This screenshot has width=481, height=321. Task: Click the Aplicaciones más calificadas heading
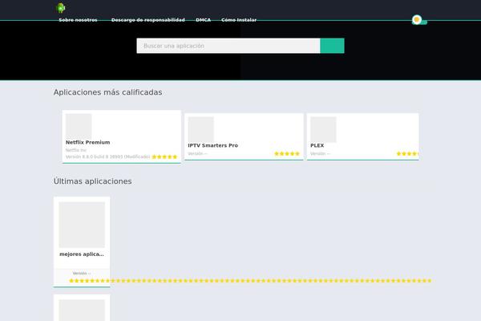point(107,92)
